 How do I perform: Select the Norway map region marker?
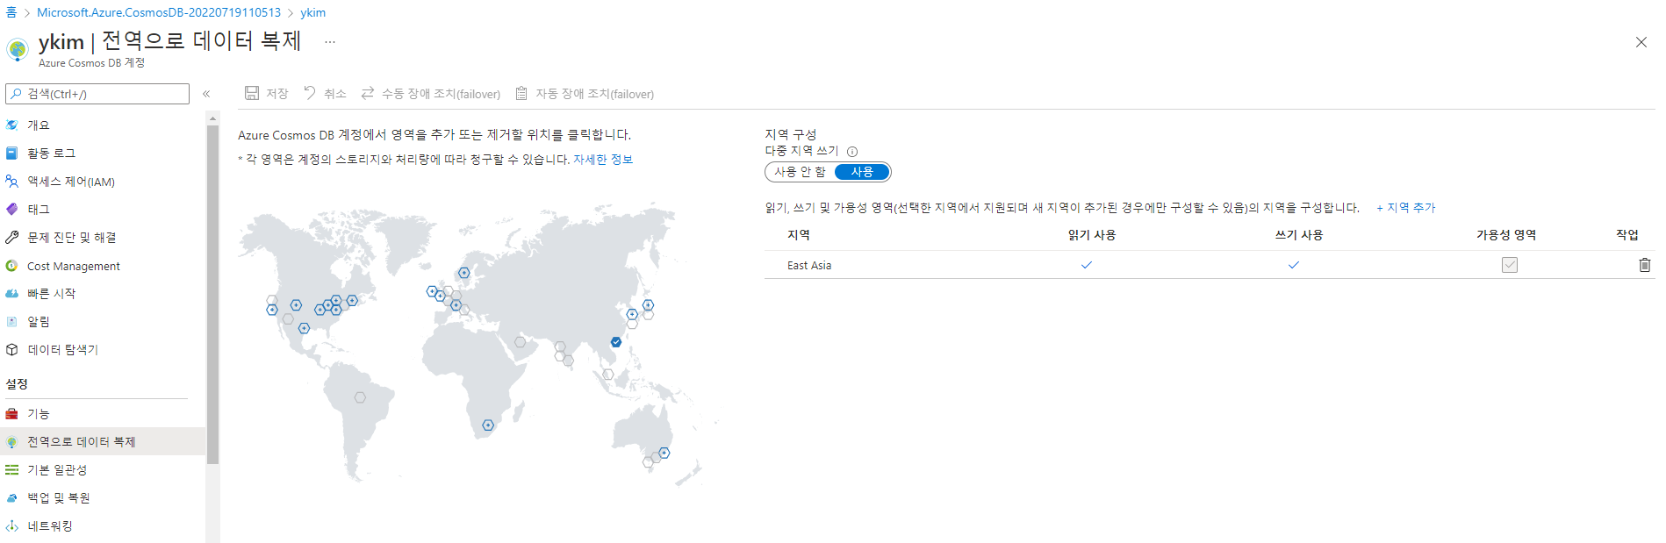[x=464, y=273]
